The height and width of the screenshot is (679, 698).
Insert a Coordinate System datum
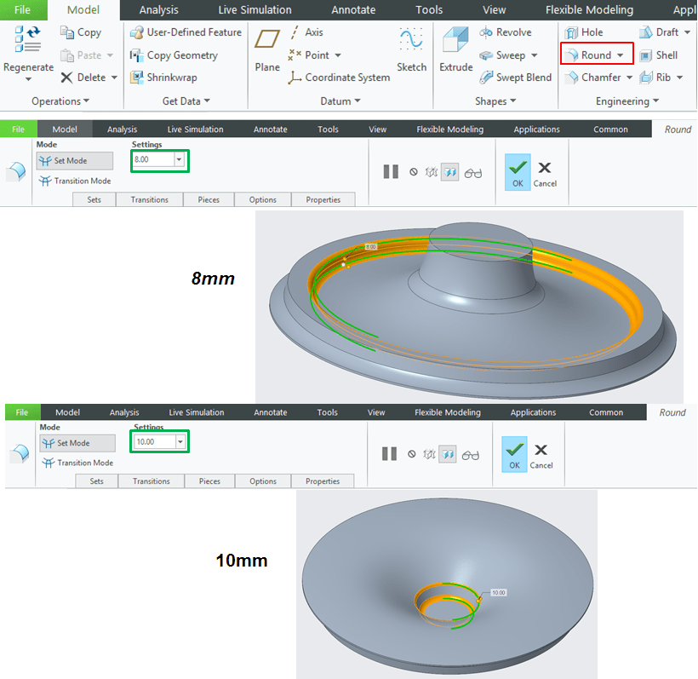coord(339,78)
